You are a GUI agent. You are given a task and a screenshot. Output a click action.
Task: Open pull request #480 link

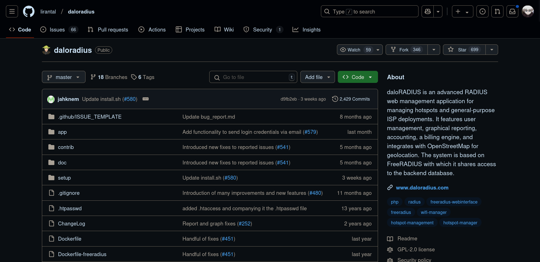click(x=315, y=193)
